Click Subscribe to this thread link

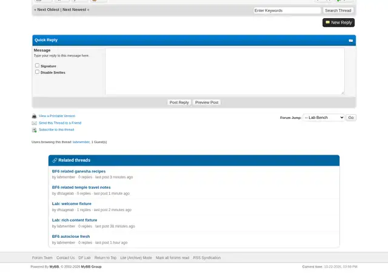pyautogui.click(x=56, y=130)
